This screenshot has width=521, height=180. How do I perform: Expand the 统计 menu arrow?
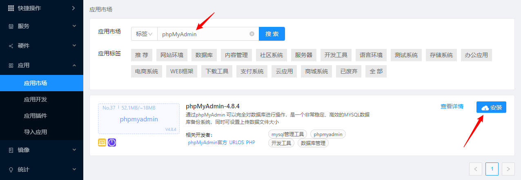tap(74, 169)
